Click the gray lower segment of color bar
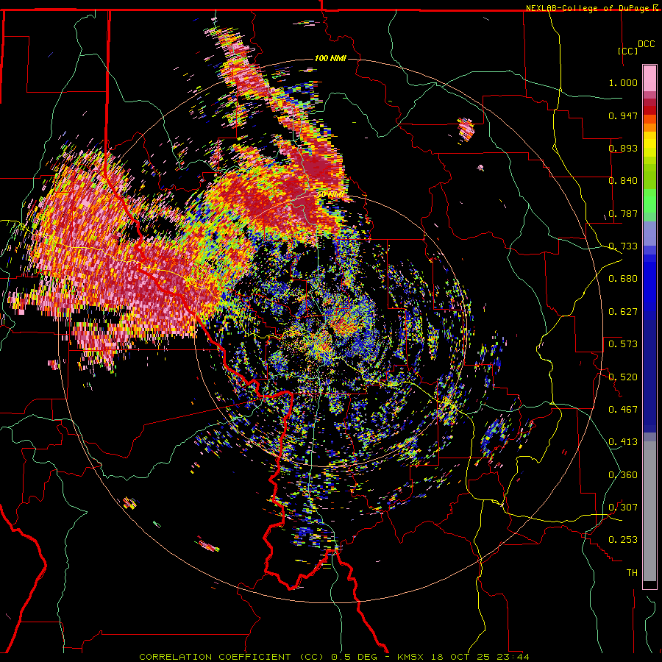Screen dimensions: 662x662 [x=649, y=511]
